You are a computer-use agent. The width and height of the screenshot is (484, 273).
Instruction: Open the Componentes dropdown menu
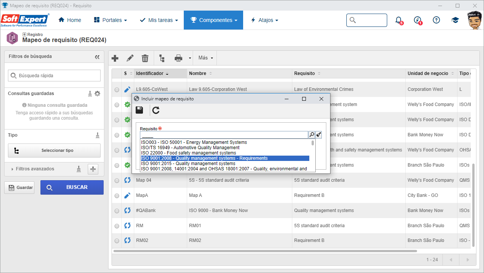pos(214,20)
